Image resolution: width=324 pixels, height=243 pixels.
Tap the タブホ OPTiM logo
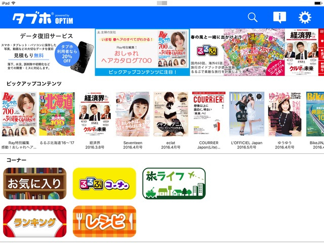[43, 18]
